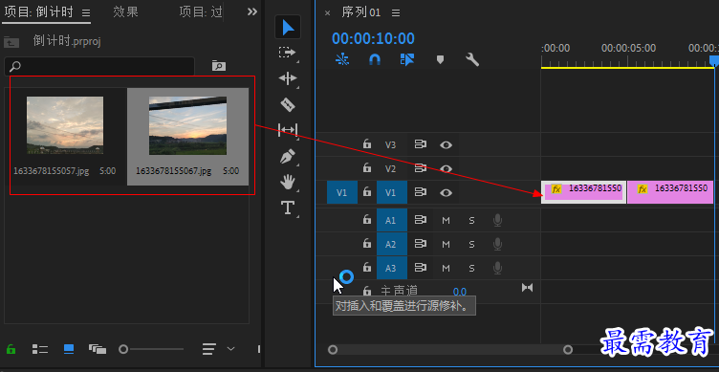Select the Pen tool
719x372 pixels.
click(x=288, y=157)
